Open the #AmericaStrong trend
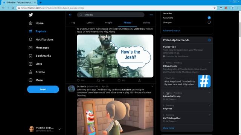This screenshot has width=241, height=135. pos(172,96)
